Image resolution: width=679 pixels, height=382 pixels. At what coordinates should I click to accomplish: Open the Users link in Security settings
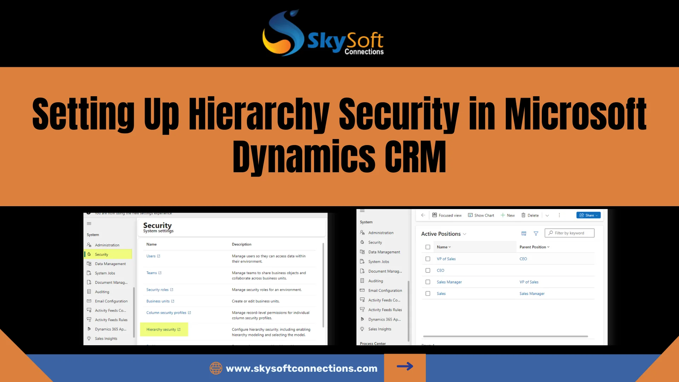153,256
